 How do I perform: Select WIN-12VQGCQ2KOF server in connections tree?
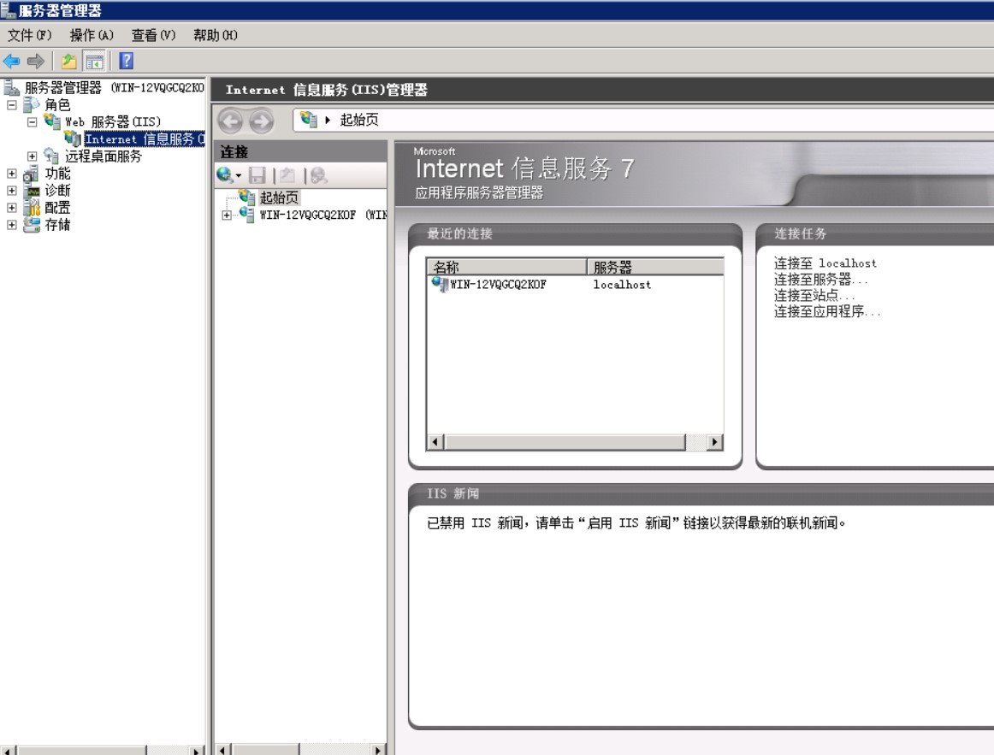pos(322,215)
